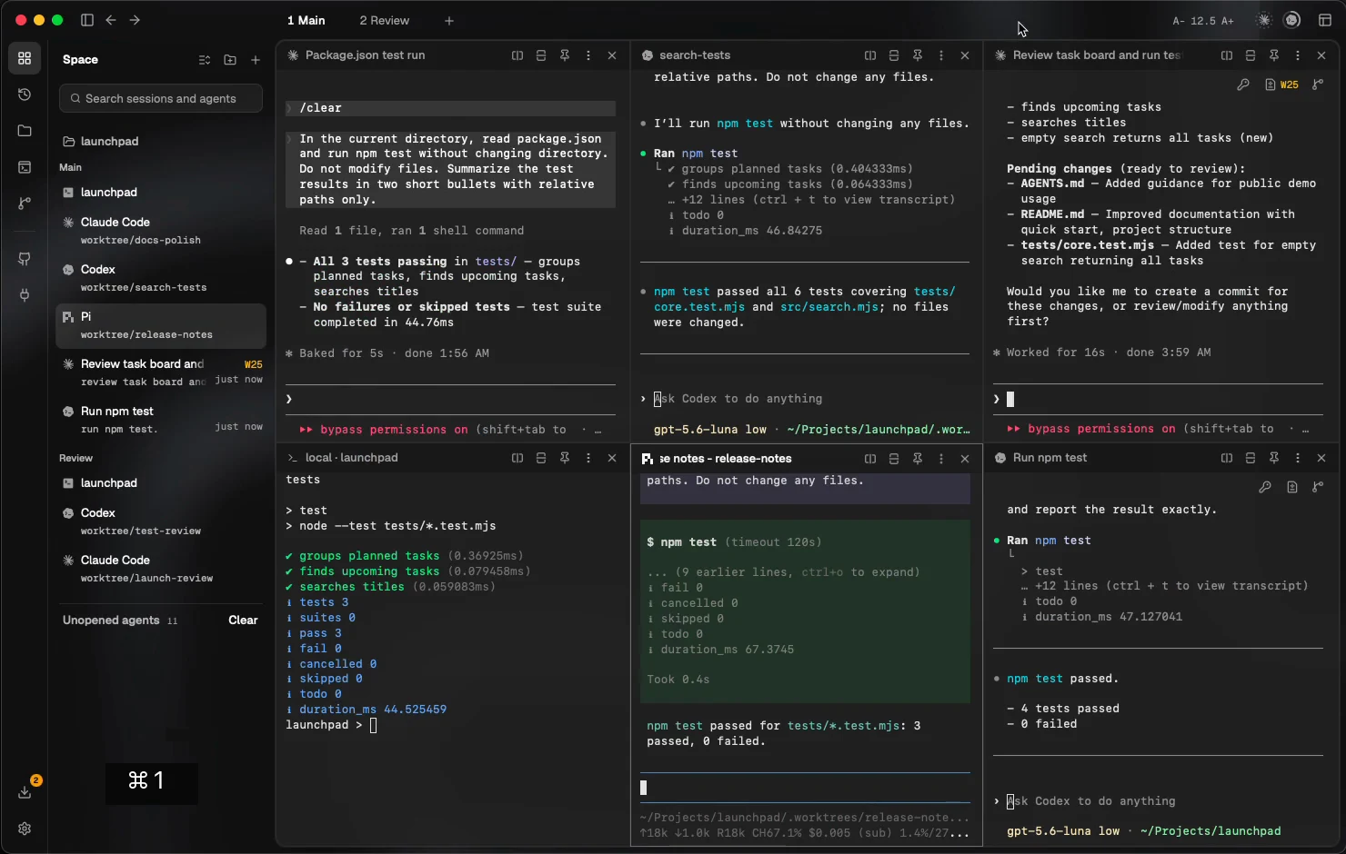Open the history icon in left rail

coord(25,94)
